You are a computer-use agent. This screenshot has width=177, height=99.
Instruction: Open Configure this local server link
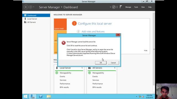pos(95,24)
